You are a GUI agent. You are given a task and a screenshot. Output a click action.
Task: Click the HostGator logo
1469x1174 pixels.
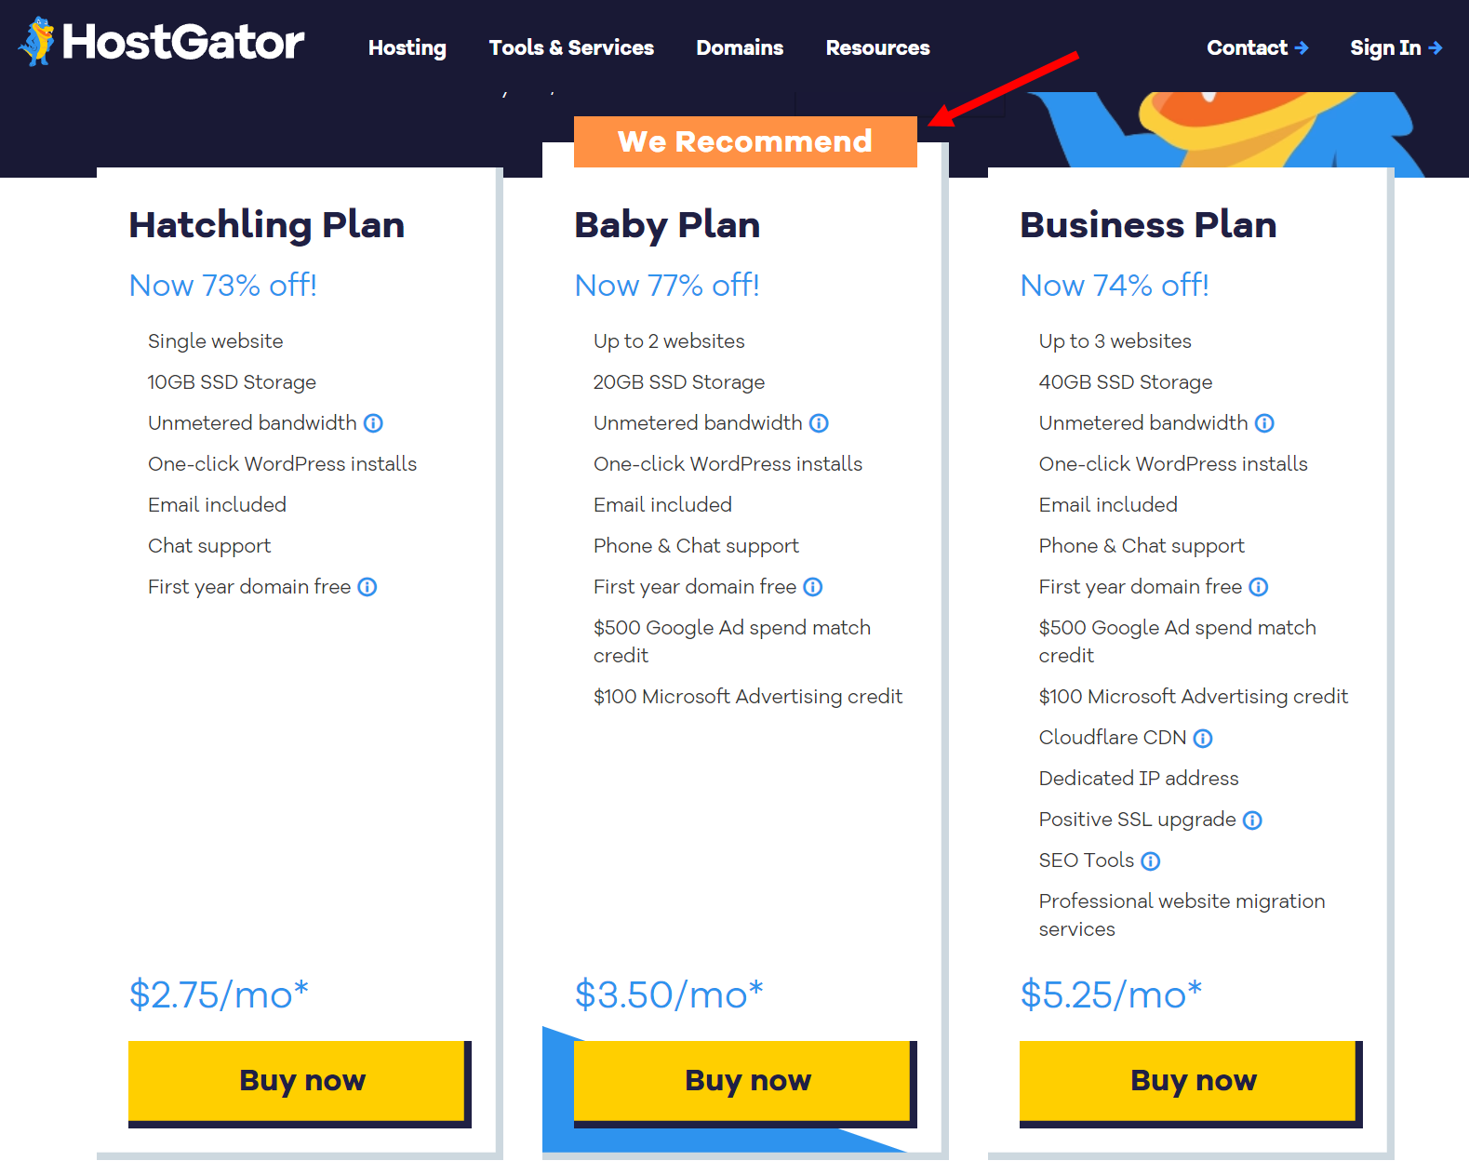(x=162, y=42)
